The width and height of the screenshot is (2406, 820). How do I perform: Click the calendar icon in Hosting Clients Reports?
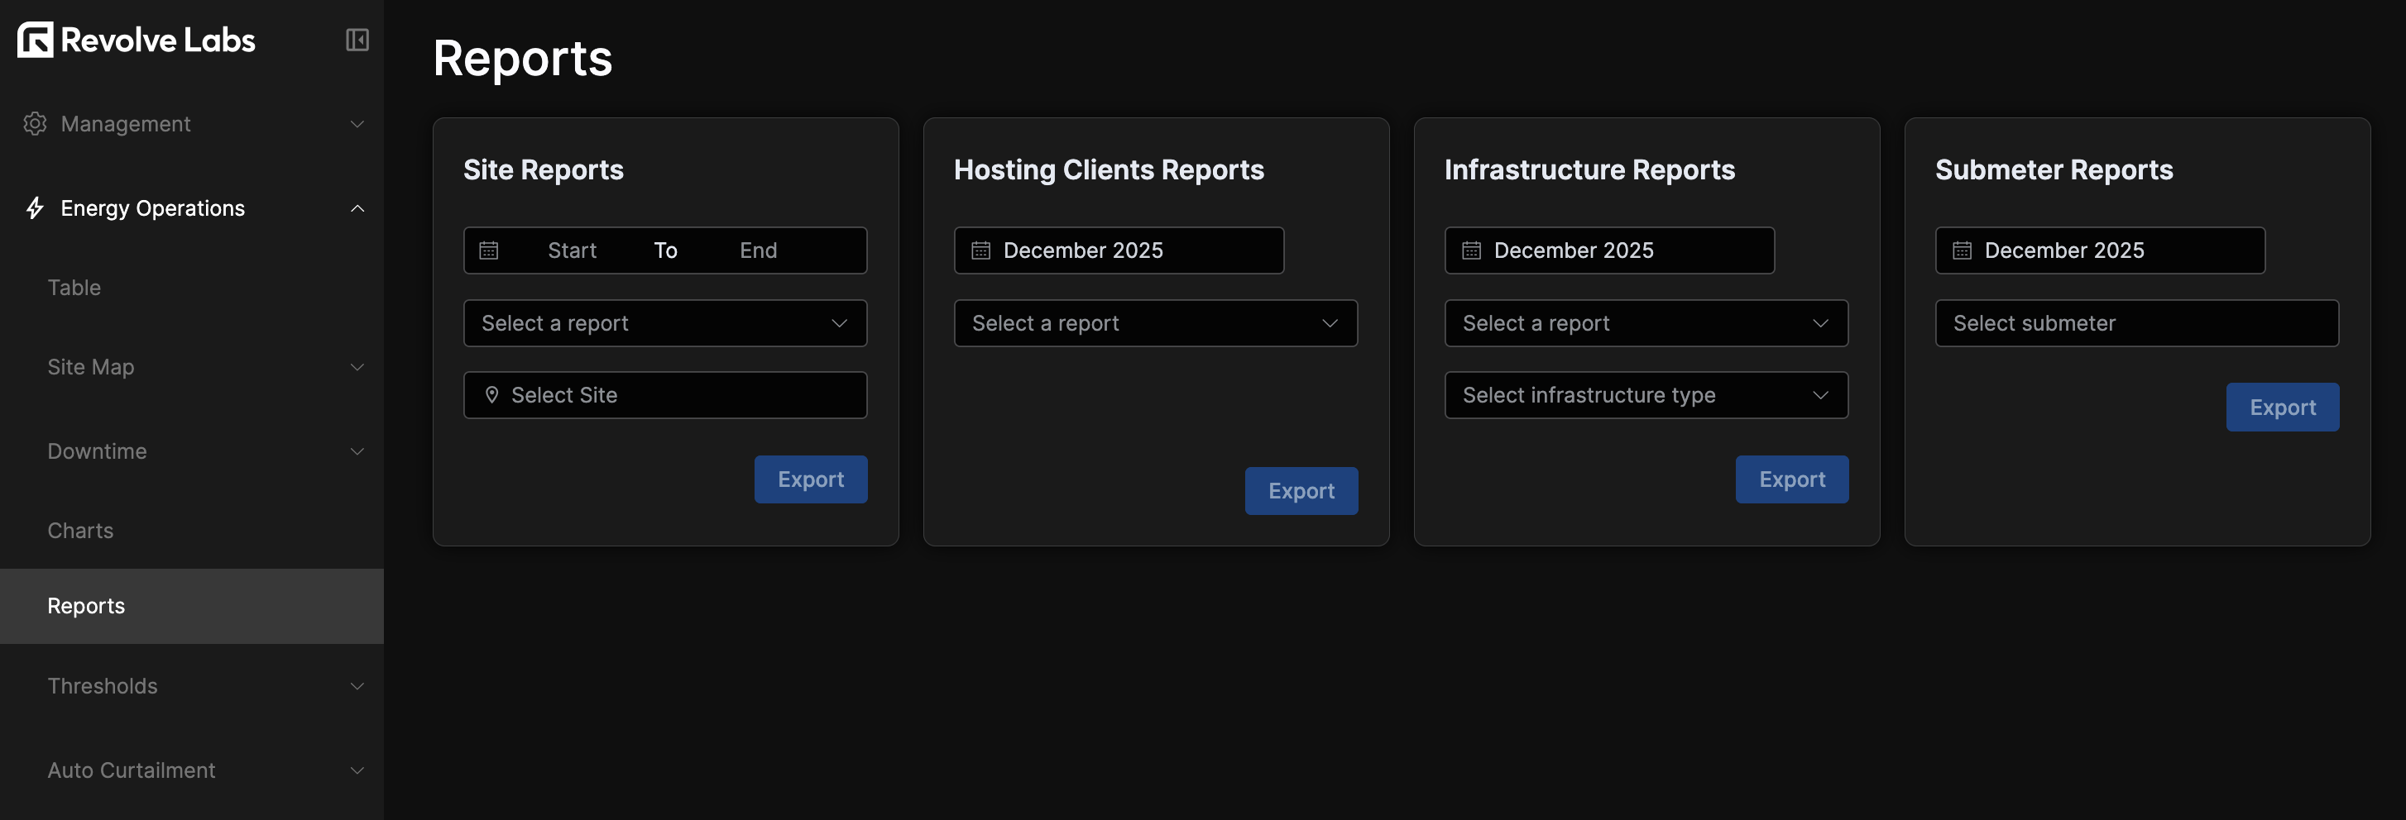(x=980, y=250)
